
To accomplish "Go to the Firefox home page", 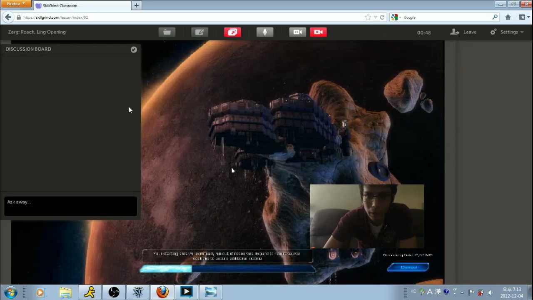I will (508, 17).
